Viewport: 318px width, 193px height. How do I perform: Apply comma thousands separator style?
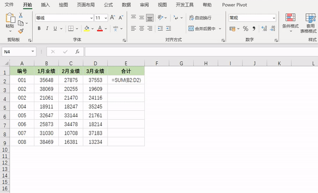pyautogui.click(x=254, y=29)
